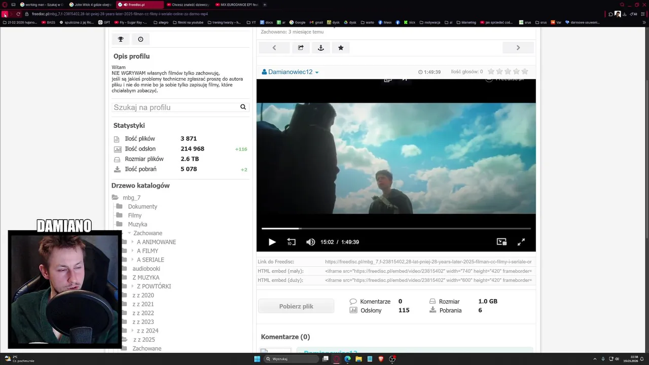Mute the video volume
This screenshot has height=365, width=649.
(x=310, y=242)
